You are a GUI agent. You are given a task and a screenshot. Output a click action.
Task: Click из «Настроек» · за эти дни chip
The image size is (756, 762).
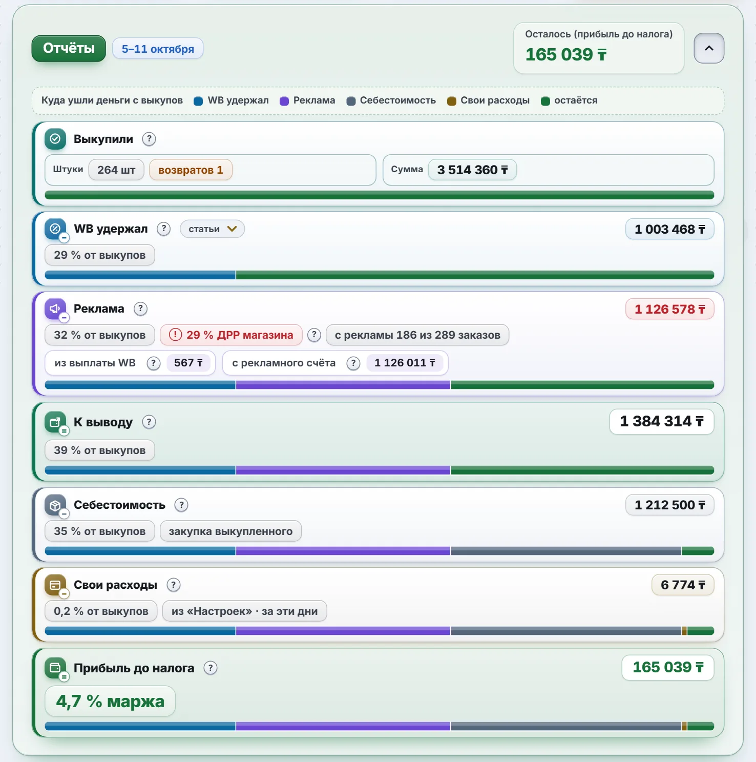tap(244, 611)
